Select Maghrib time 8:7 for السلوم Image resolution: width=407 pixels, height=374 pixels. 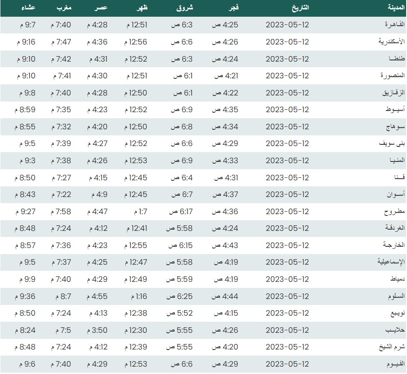63,296
